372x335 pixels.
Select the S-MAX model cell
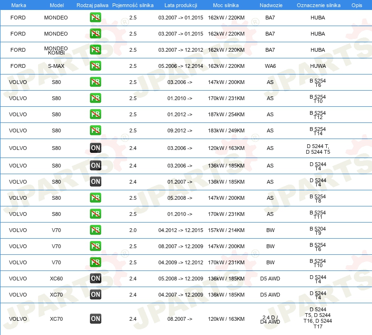pos(56,66)
